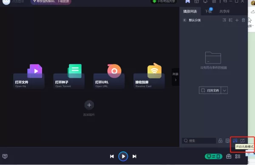Collapse the playlist with the 列表 handle
Screen dimensions: 255x165
tap(175, 77)
